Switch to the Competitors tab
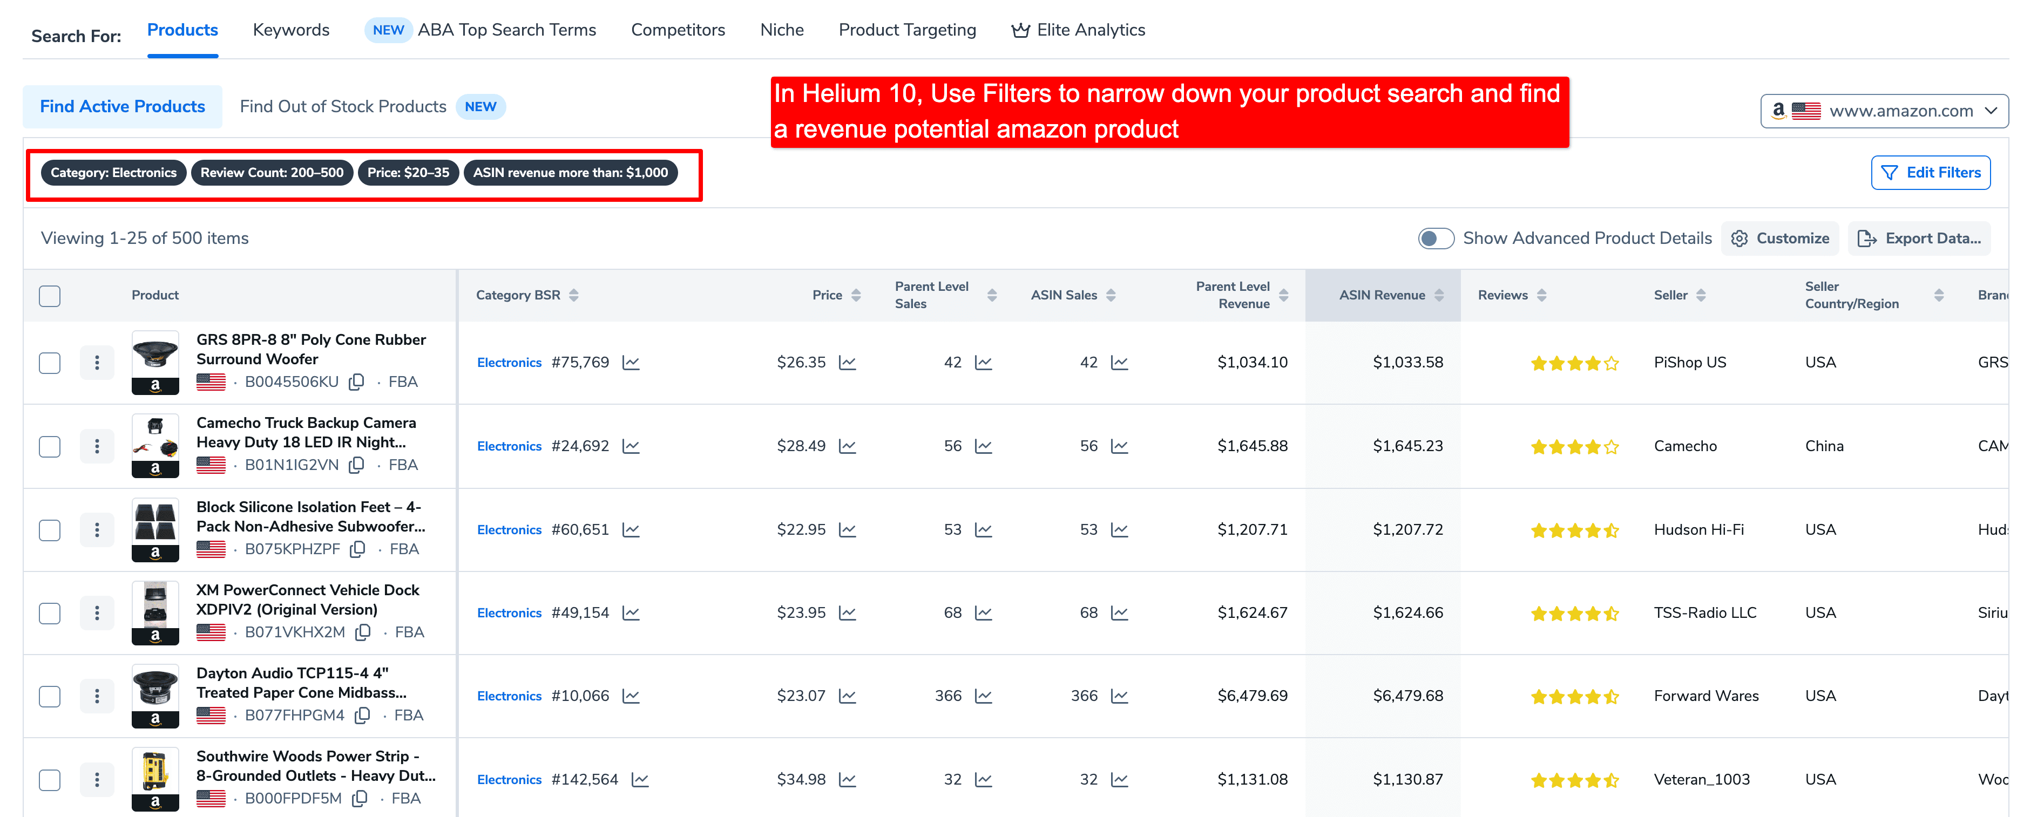 [678, 30]
